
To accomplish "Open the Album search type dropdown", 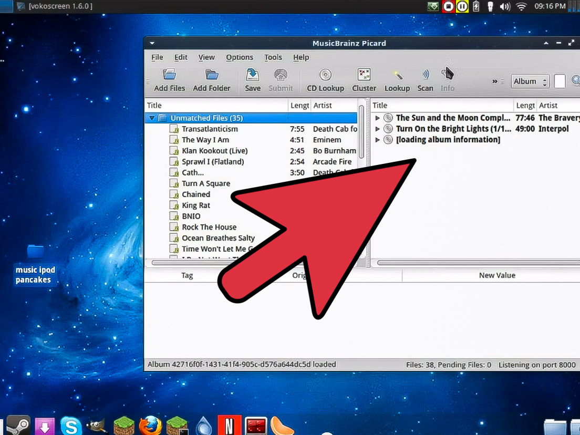I will pyautogui.click(x=530, y=81).
